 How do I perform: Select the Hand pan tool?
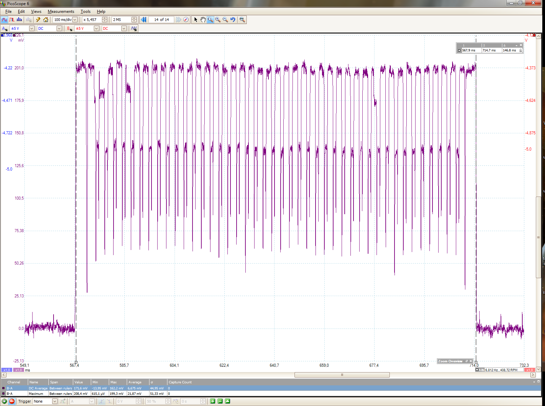[x=203, y=20]
